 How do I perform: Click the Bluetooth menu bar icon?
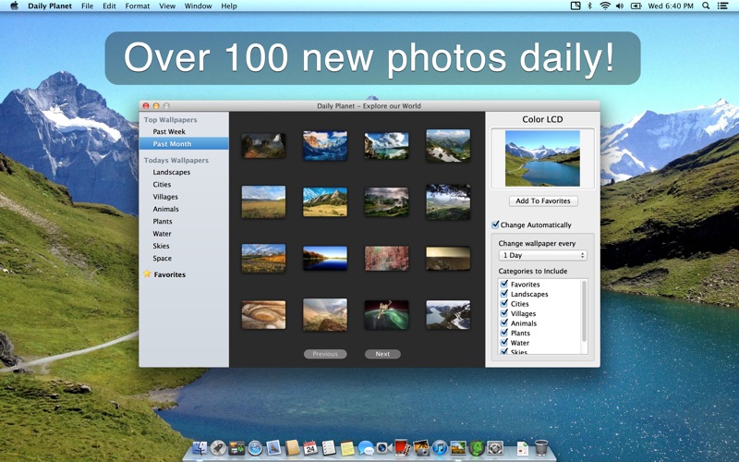click(x=589, y=6)
